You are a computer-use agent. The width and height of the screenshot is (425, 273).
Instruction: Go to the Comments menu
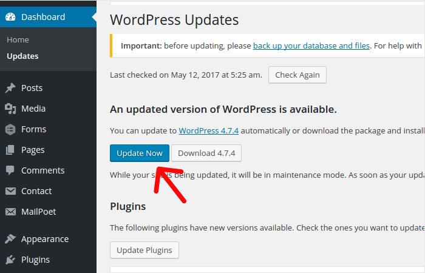pos(42,170)
